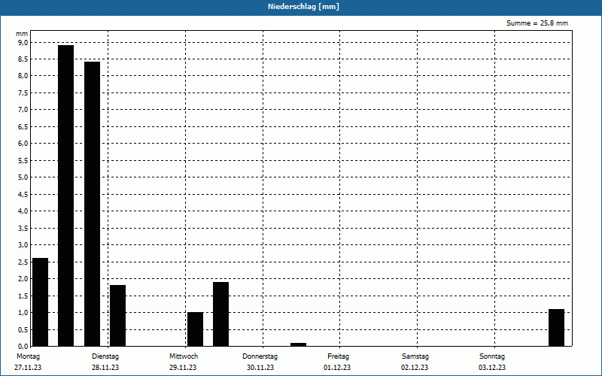Click the Tuesday bar at about 1,8 mm

tap(118, 315)
